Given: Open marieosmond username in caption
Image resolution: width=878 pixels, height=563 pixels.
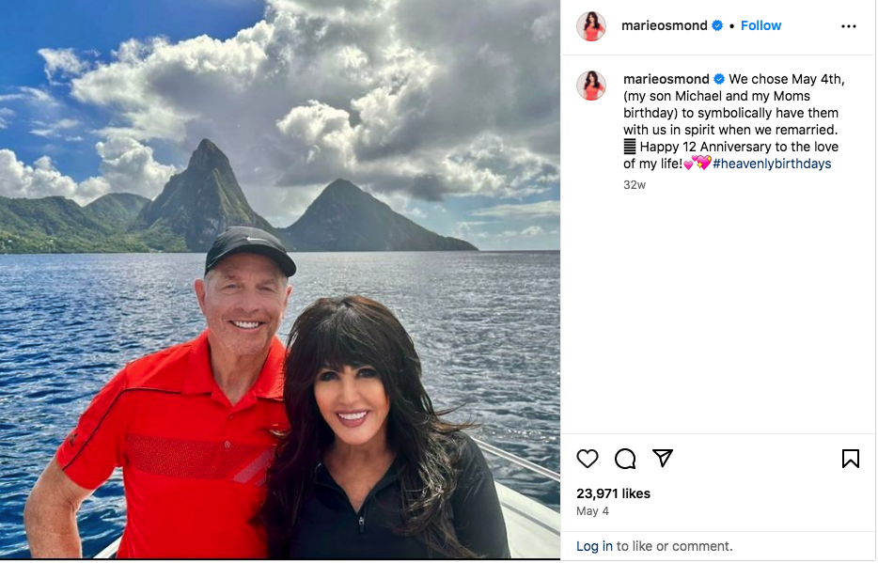Looking at the screenshot, I should pyautogui.click(x=666, y=79).
